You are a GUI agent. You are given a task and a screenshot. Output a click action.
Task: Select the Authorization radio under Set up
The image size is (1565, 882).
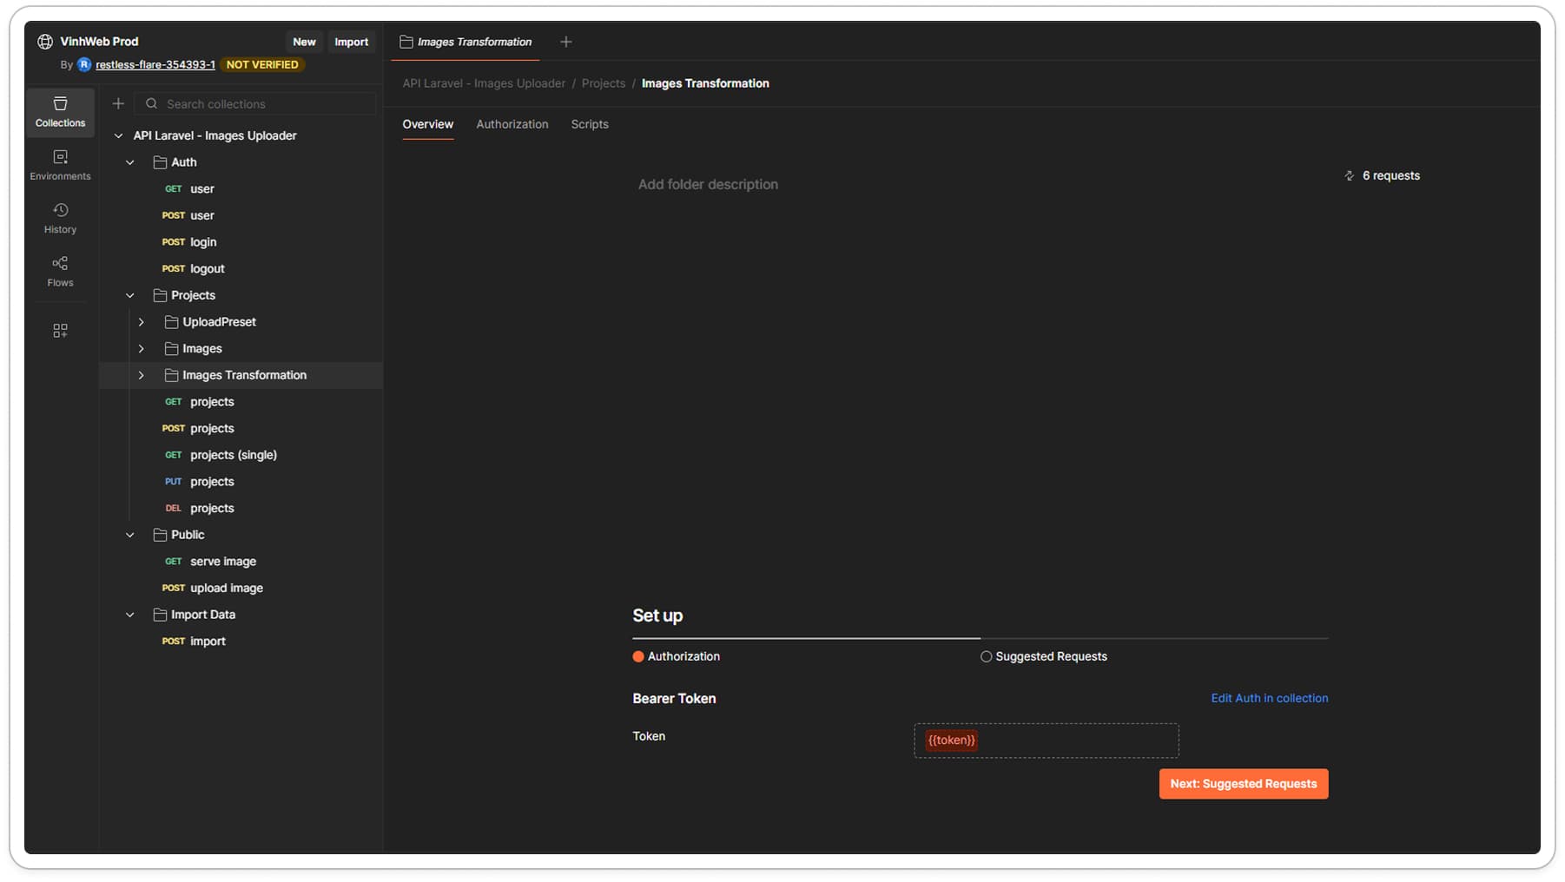(638, 656)
